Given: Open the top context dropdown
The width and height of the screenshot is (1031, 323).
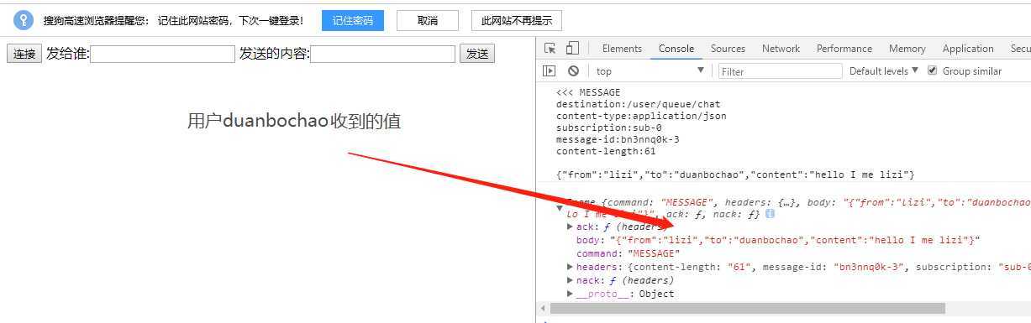Looking at the screenshot, I should pos(650,71).
